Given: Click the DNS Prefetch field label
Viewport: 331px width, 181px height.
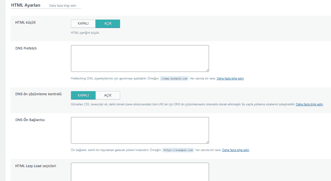Looking at the screenshot, I should pyautogui.click(x=26, y=48).
